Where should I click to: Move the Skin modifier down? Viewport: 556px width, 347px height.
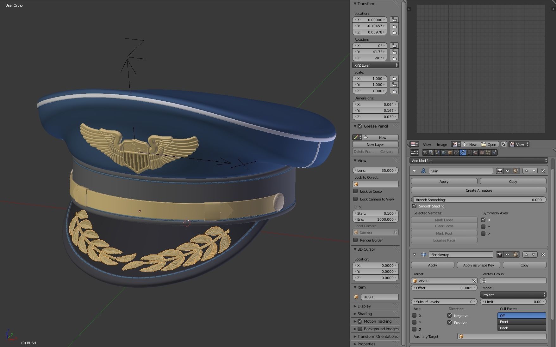[534, 171]
